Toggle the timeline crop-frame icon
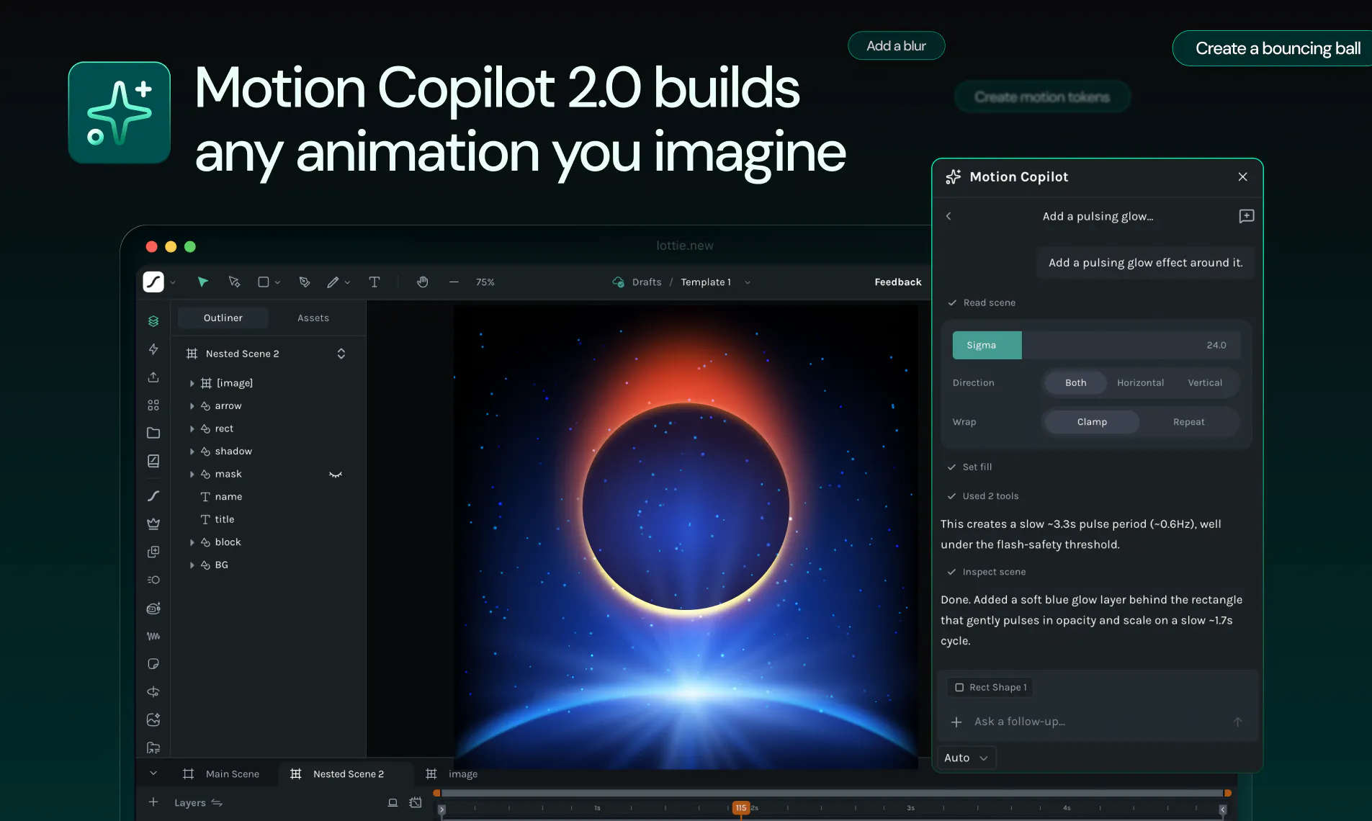1372x821 pixels. click(416, 802)
